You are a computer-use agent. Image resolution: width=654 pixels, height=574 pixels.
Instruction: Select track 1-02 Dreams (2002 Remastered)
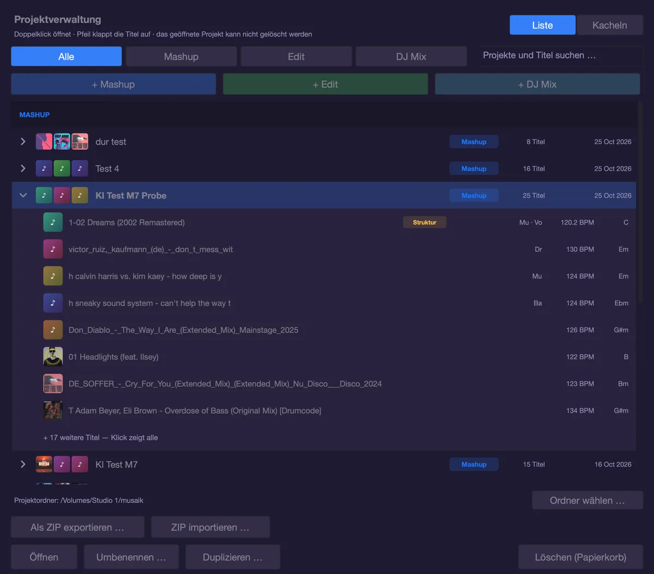tap(324, 222)
